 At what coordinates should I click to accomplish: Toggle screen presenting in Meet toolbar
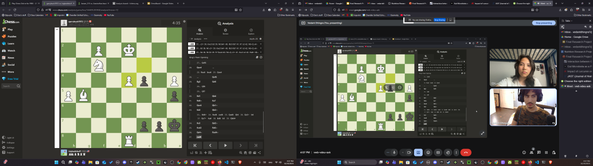[418, 152]
